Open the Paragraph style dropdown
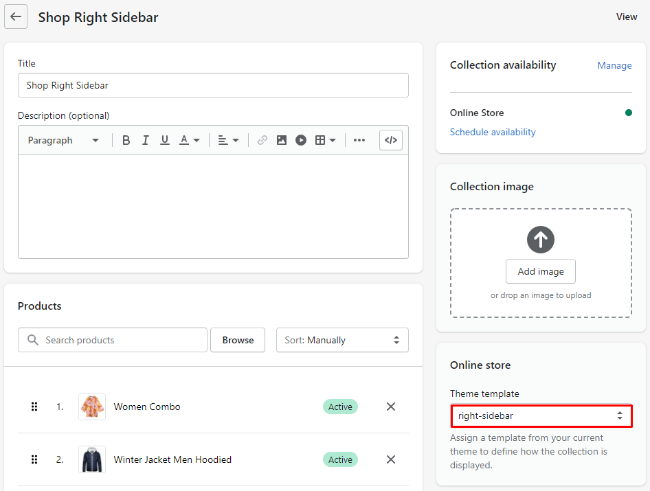 (x=63, y=140)
